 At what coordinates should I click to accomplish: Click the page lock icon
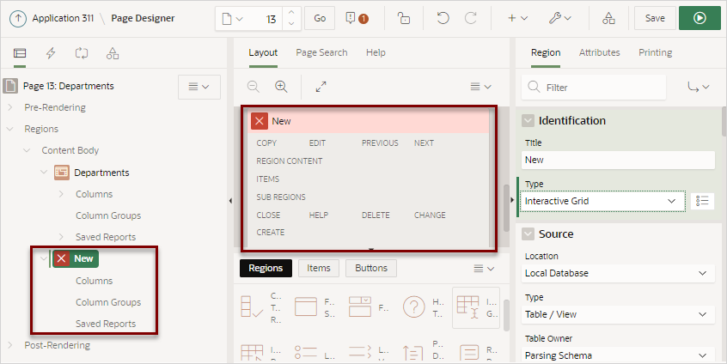coord(404,19)
